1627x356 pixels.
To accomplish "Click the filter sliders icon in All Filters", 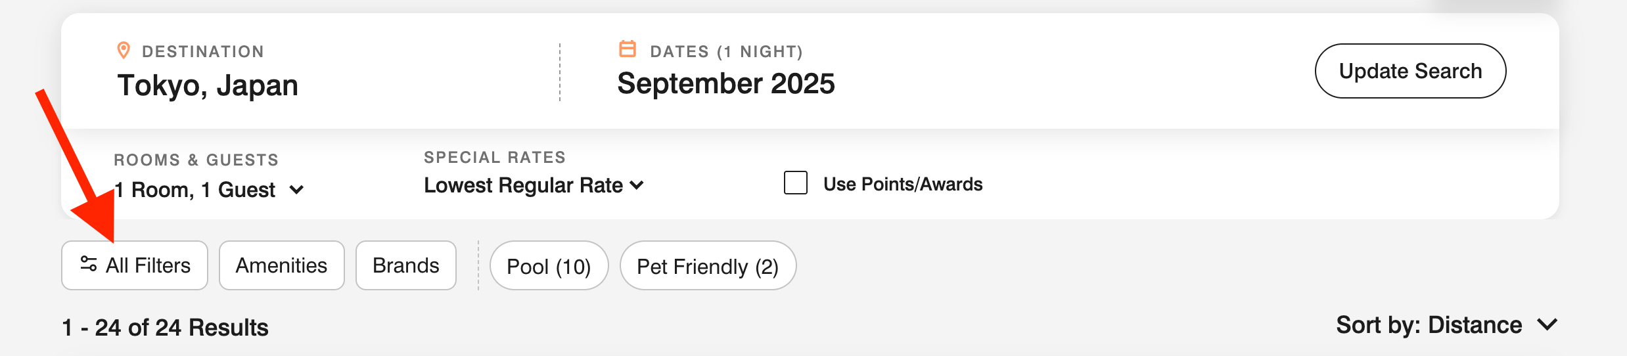I will click(x=89, y=264).
